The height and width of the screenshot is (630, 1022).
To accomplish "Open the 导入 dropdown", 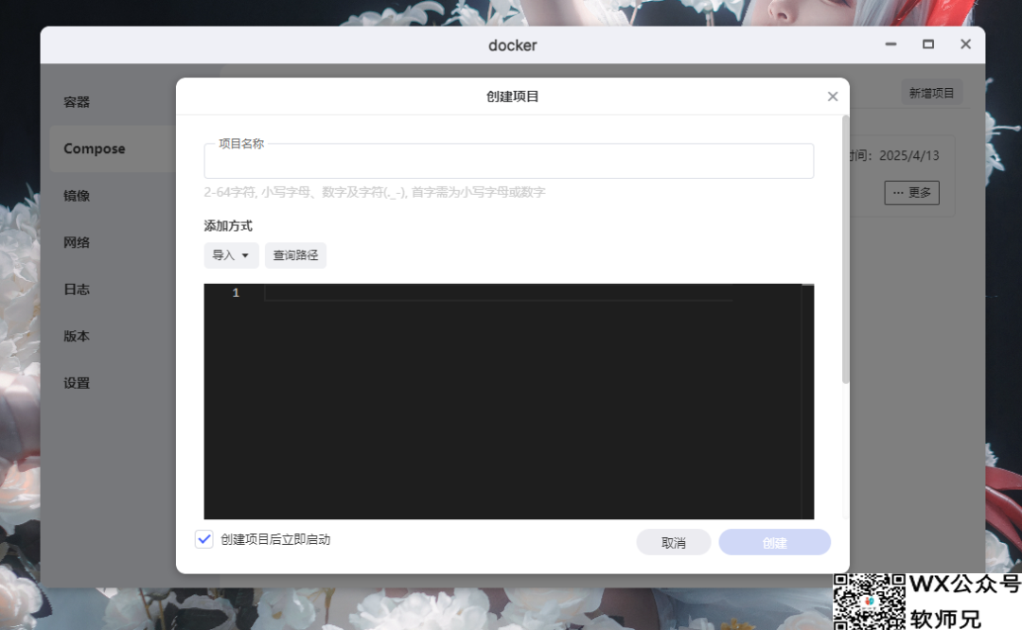I will point(232,255).
